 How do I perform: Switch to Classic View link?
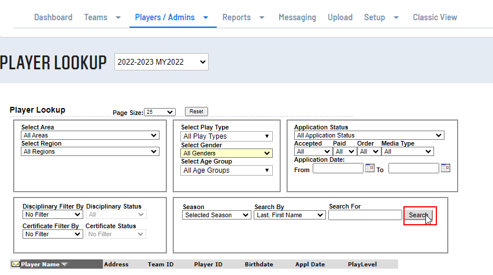tap(435, 17)
